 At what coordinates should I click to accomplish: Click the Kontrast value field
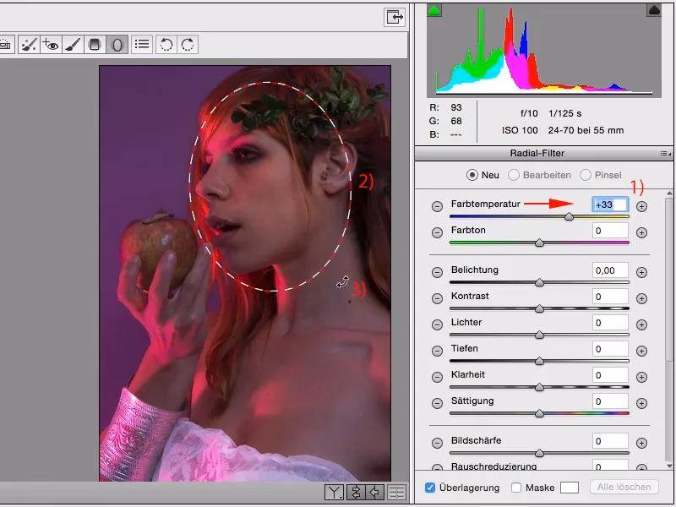(x=610, y=297)
